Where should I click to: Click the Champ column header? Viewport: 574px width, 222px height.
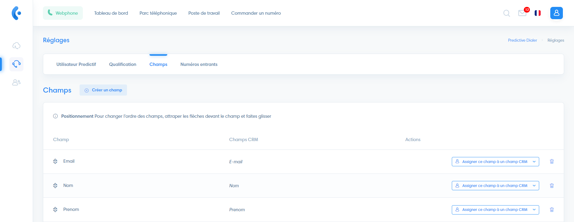coord(61,140)
